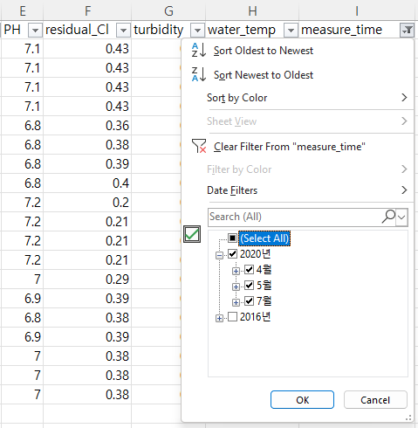Image resolution: width=418 pixels, height=428 pixels.
Task: Uncheck the 5월 checkbox
Action: 249,286
